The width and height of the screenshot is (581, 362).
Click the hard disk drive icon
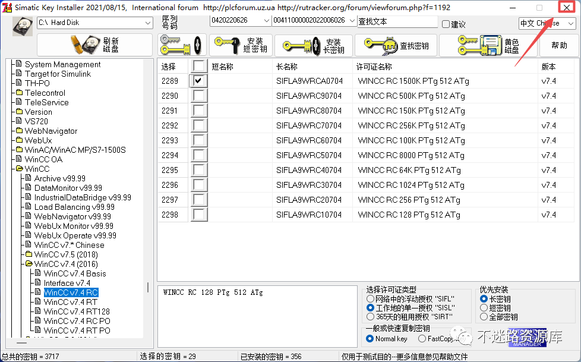pos(22,26)
